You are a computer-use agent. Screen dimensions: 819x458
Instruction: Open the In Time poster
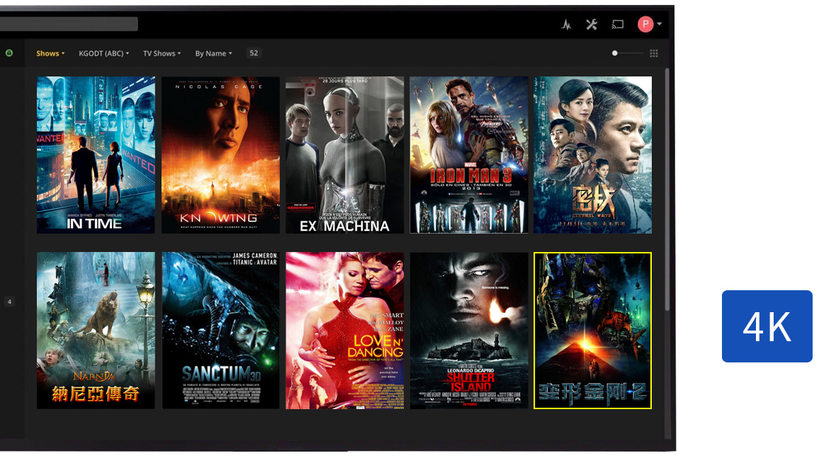point(96,155)
